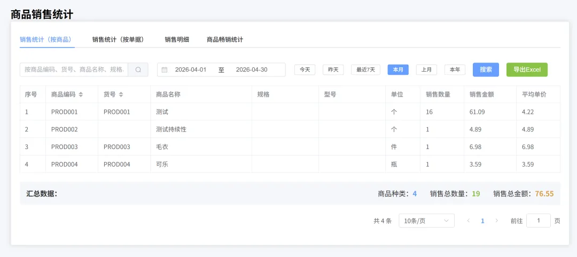Switch to 商品畅销统计 tab

225,40
